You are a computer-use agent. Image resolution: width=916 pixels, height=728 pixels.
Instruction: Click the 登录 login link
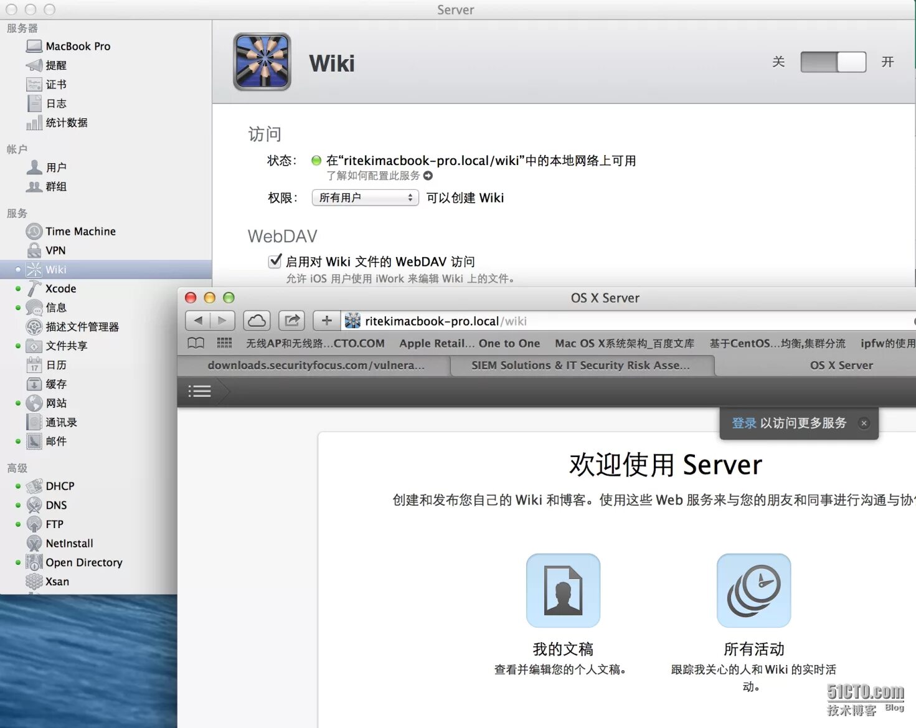point(744,423)
